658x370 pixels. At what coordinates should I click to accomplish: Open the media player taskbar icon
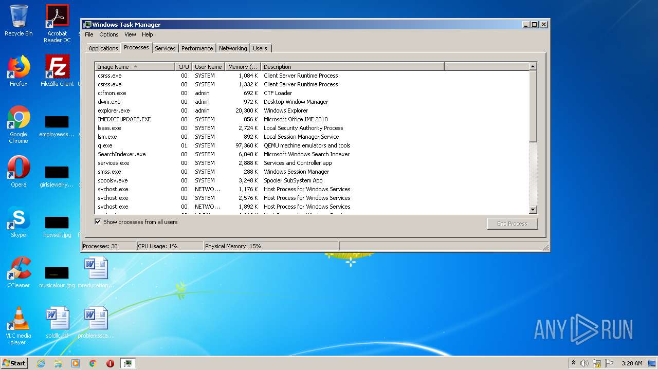pos(76,363)
